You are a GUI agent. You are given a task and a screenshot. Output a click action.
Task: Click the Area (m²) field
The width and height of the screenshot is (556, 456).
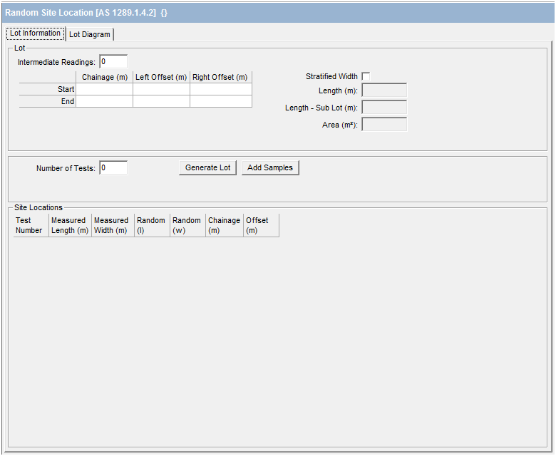(384, 125)
